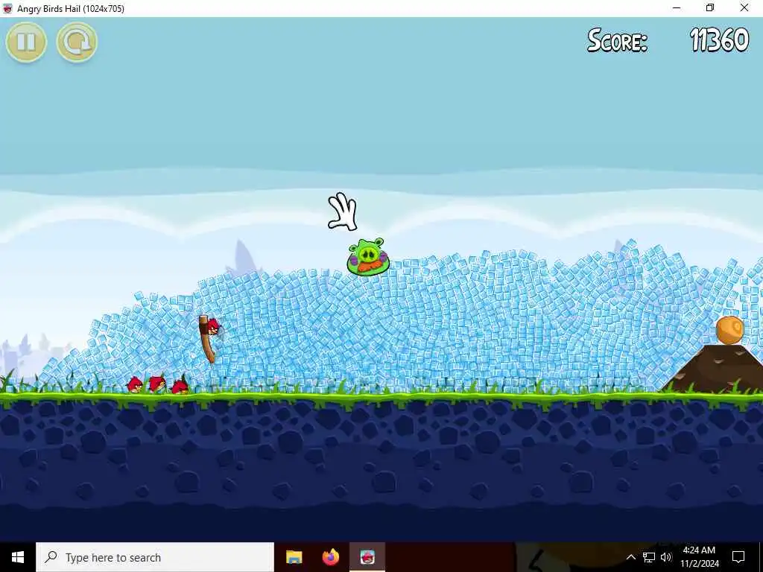The image size is (763, 572).
Task: Open the Windows Start menu
Action: pos(18,557)
